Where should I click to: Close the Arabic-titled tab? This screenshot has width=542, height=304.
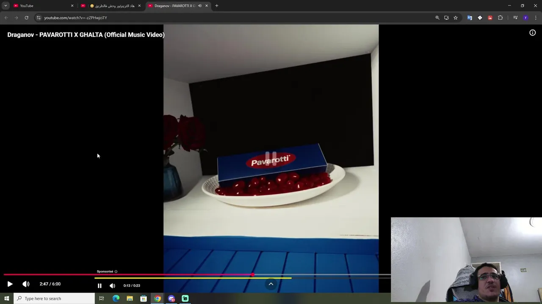[x=139, y=6]
